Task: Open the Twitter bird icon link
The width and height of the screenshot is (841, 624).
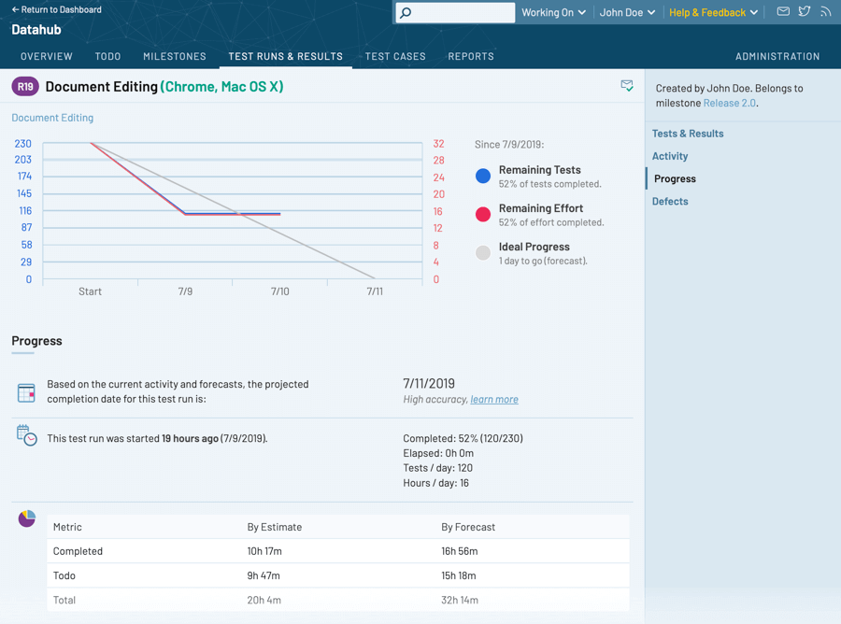Action: (x=805, y=12)
